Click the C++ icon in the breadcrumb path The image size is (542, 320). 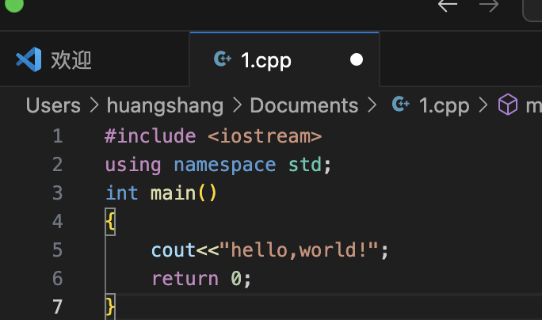pyautogui.click(x=401, y=105)
